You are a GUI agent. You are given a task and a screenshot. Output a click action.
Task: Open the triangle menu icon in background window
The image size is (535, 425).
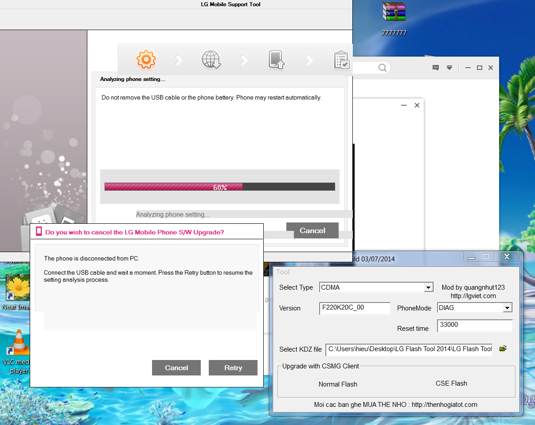pos(449,68)
